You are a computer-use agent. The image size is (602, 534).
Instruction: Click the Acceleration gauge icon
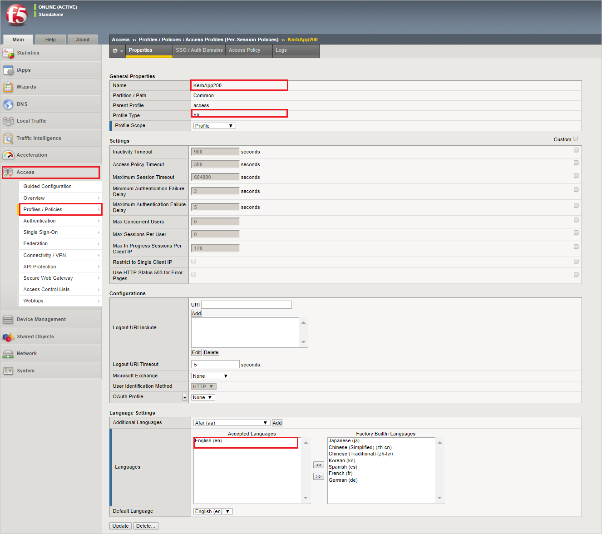click(8, 155)
